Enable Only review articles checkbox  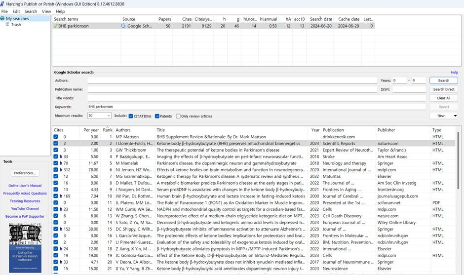coord(178,116)
